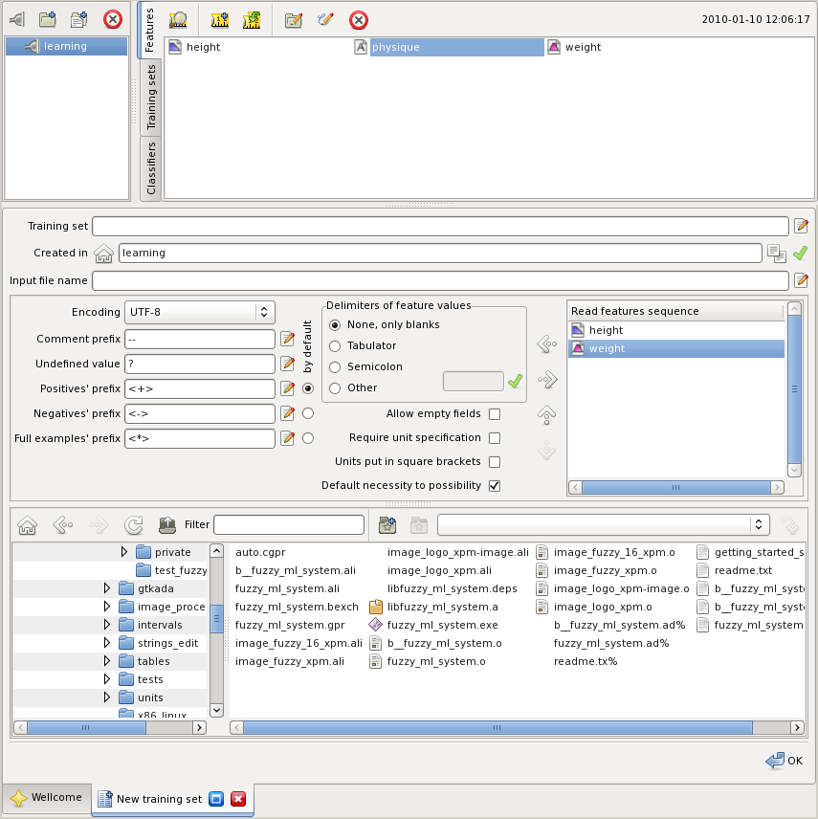Add a new feature with the ruler-plus icon
Screen dimensions: 818x819
point(218,19)
